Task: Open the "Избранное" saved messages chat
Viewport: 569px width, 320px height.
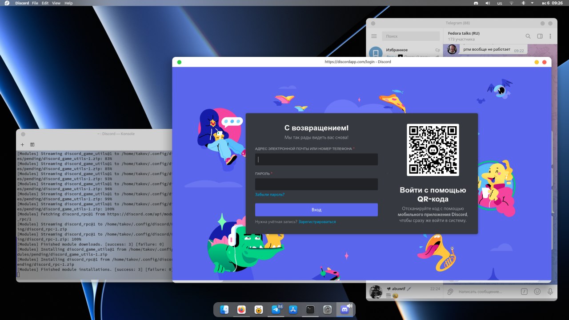Action: (405, 51)
